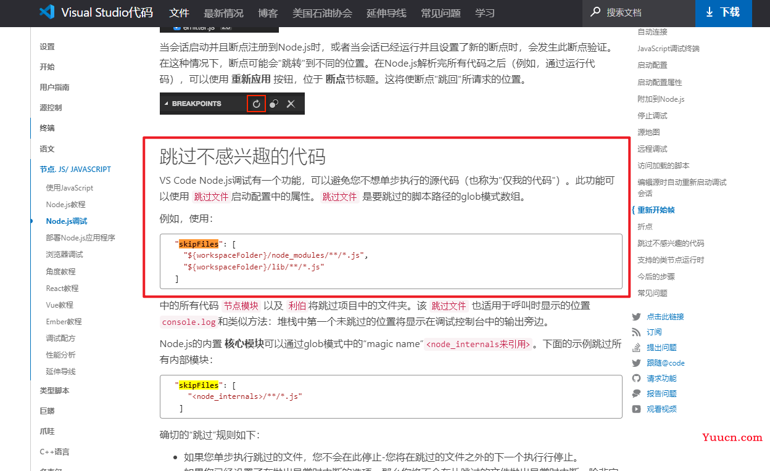770x471 pixels.
Task: Click 订阅 subscribe link
Action: tap(654, 332)
